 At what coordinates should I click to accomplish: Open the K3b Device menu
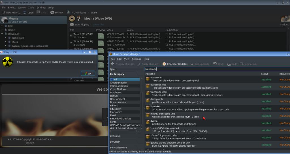pyautogui.click(x=22, y=8)
